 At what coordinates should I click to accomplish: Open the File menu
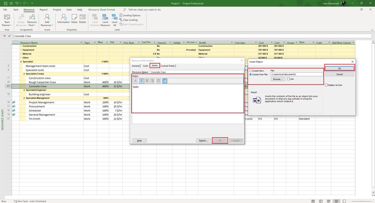pyautogui.click(x=5, y=9)
